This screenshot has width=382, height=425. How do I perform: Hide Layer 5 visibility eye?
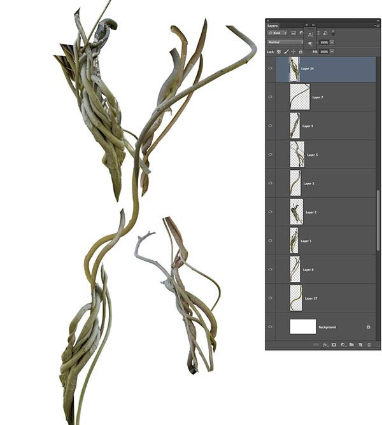pos(270,155)
